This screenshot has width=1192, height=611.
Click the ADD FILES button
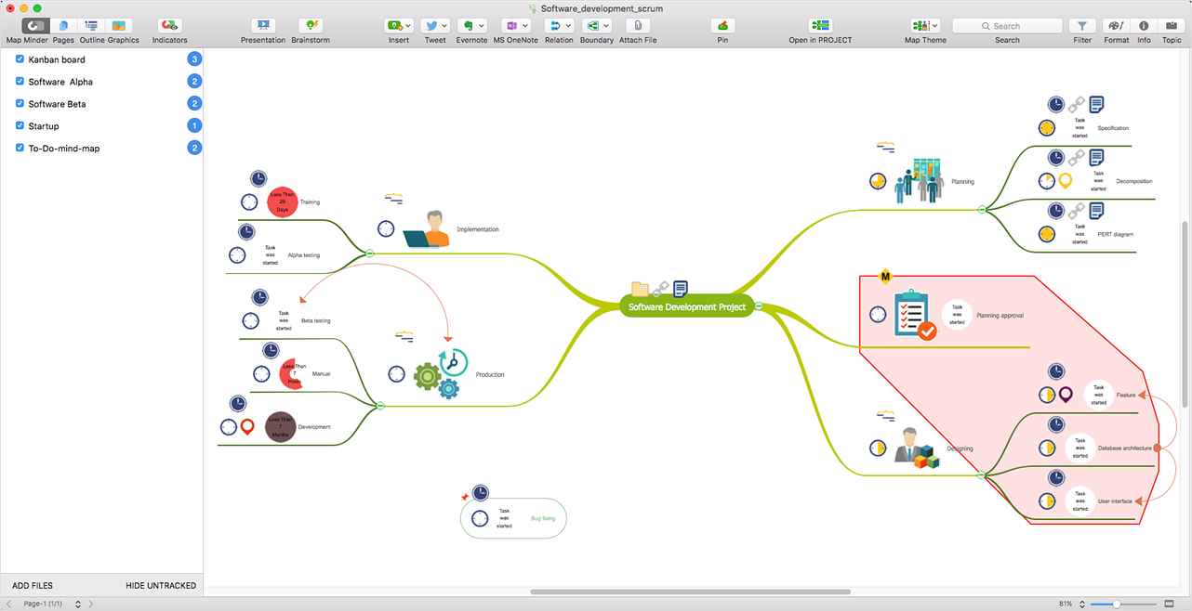point(33,586)
